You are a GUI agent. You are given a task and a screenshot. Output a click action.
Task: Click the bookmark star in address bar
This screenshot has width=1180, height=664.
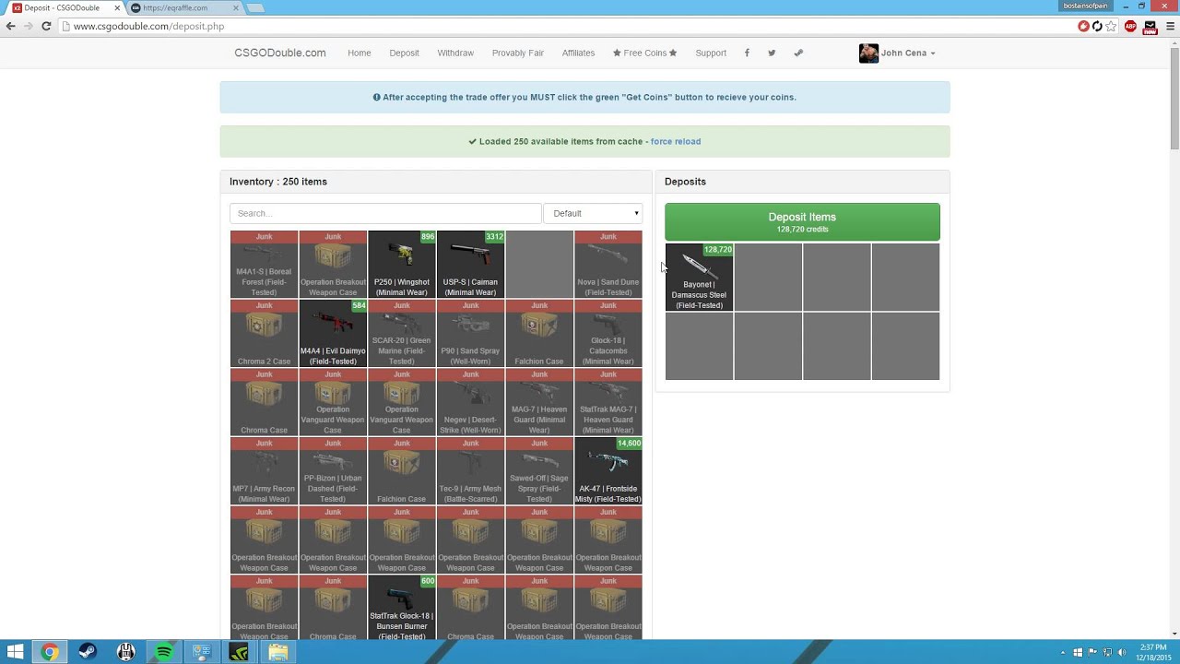pyautogui.click(x=1111, y=26)
